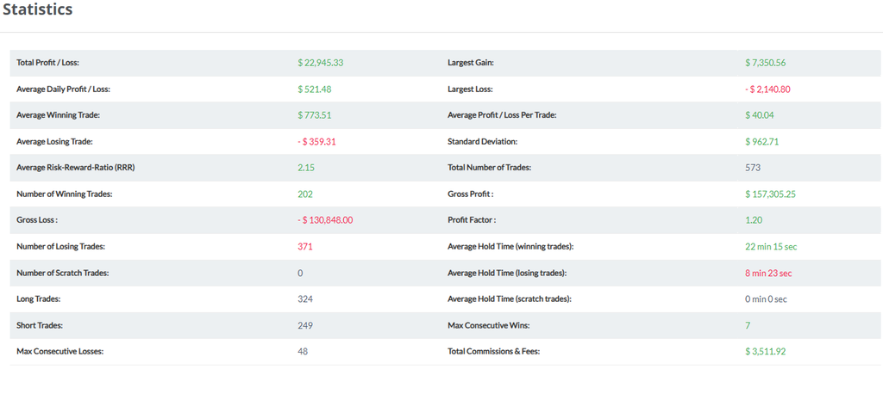Click the 324 long trades value

305,299
